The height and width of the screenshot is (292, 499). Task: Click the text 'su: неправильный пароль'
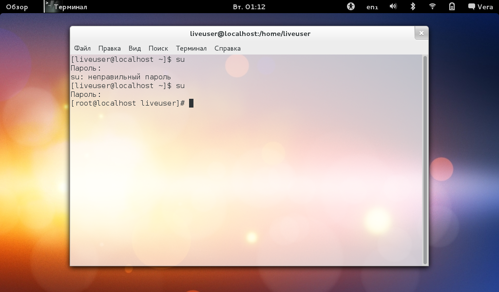point(121,77)
